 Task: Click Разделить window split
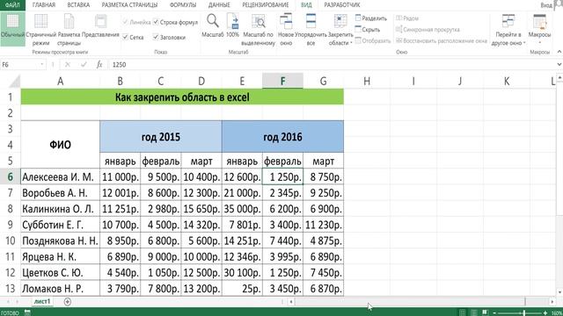(371, 18)
